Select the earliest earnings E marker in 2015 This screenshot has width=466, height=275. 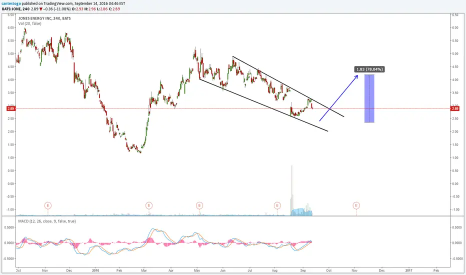point(48,205)
